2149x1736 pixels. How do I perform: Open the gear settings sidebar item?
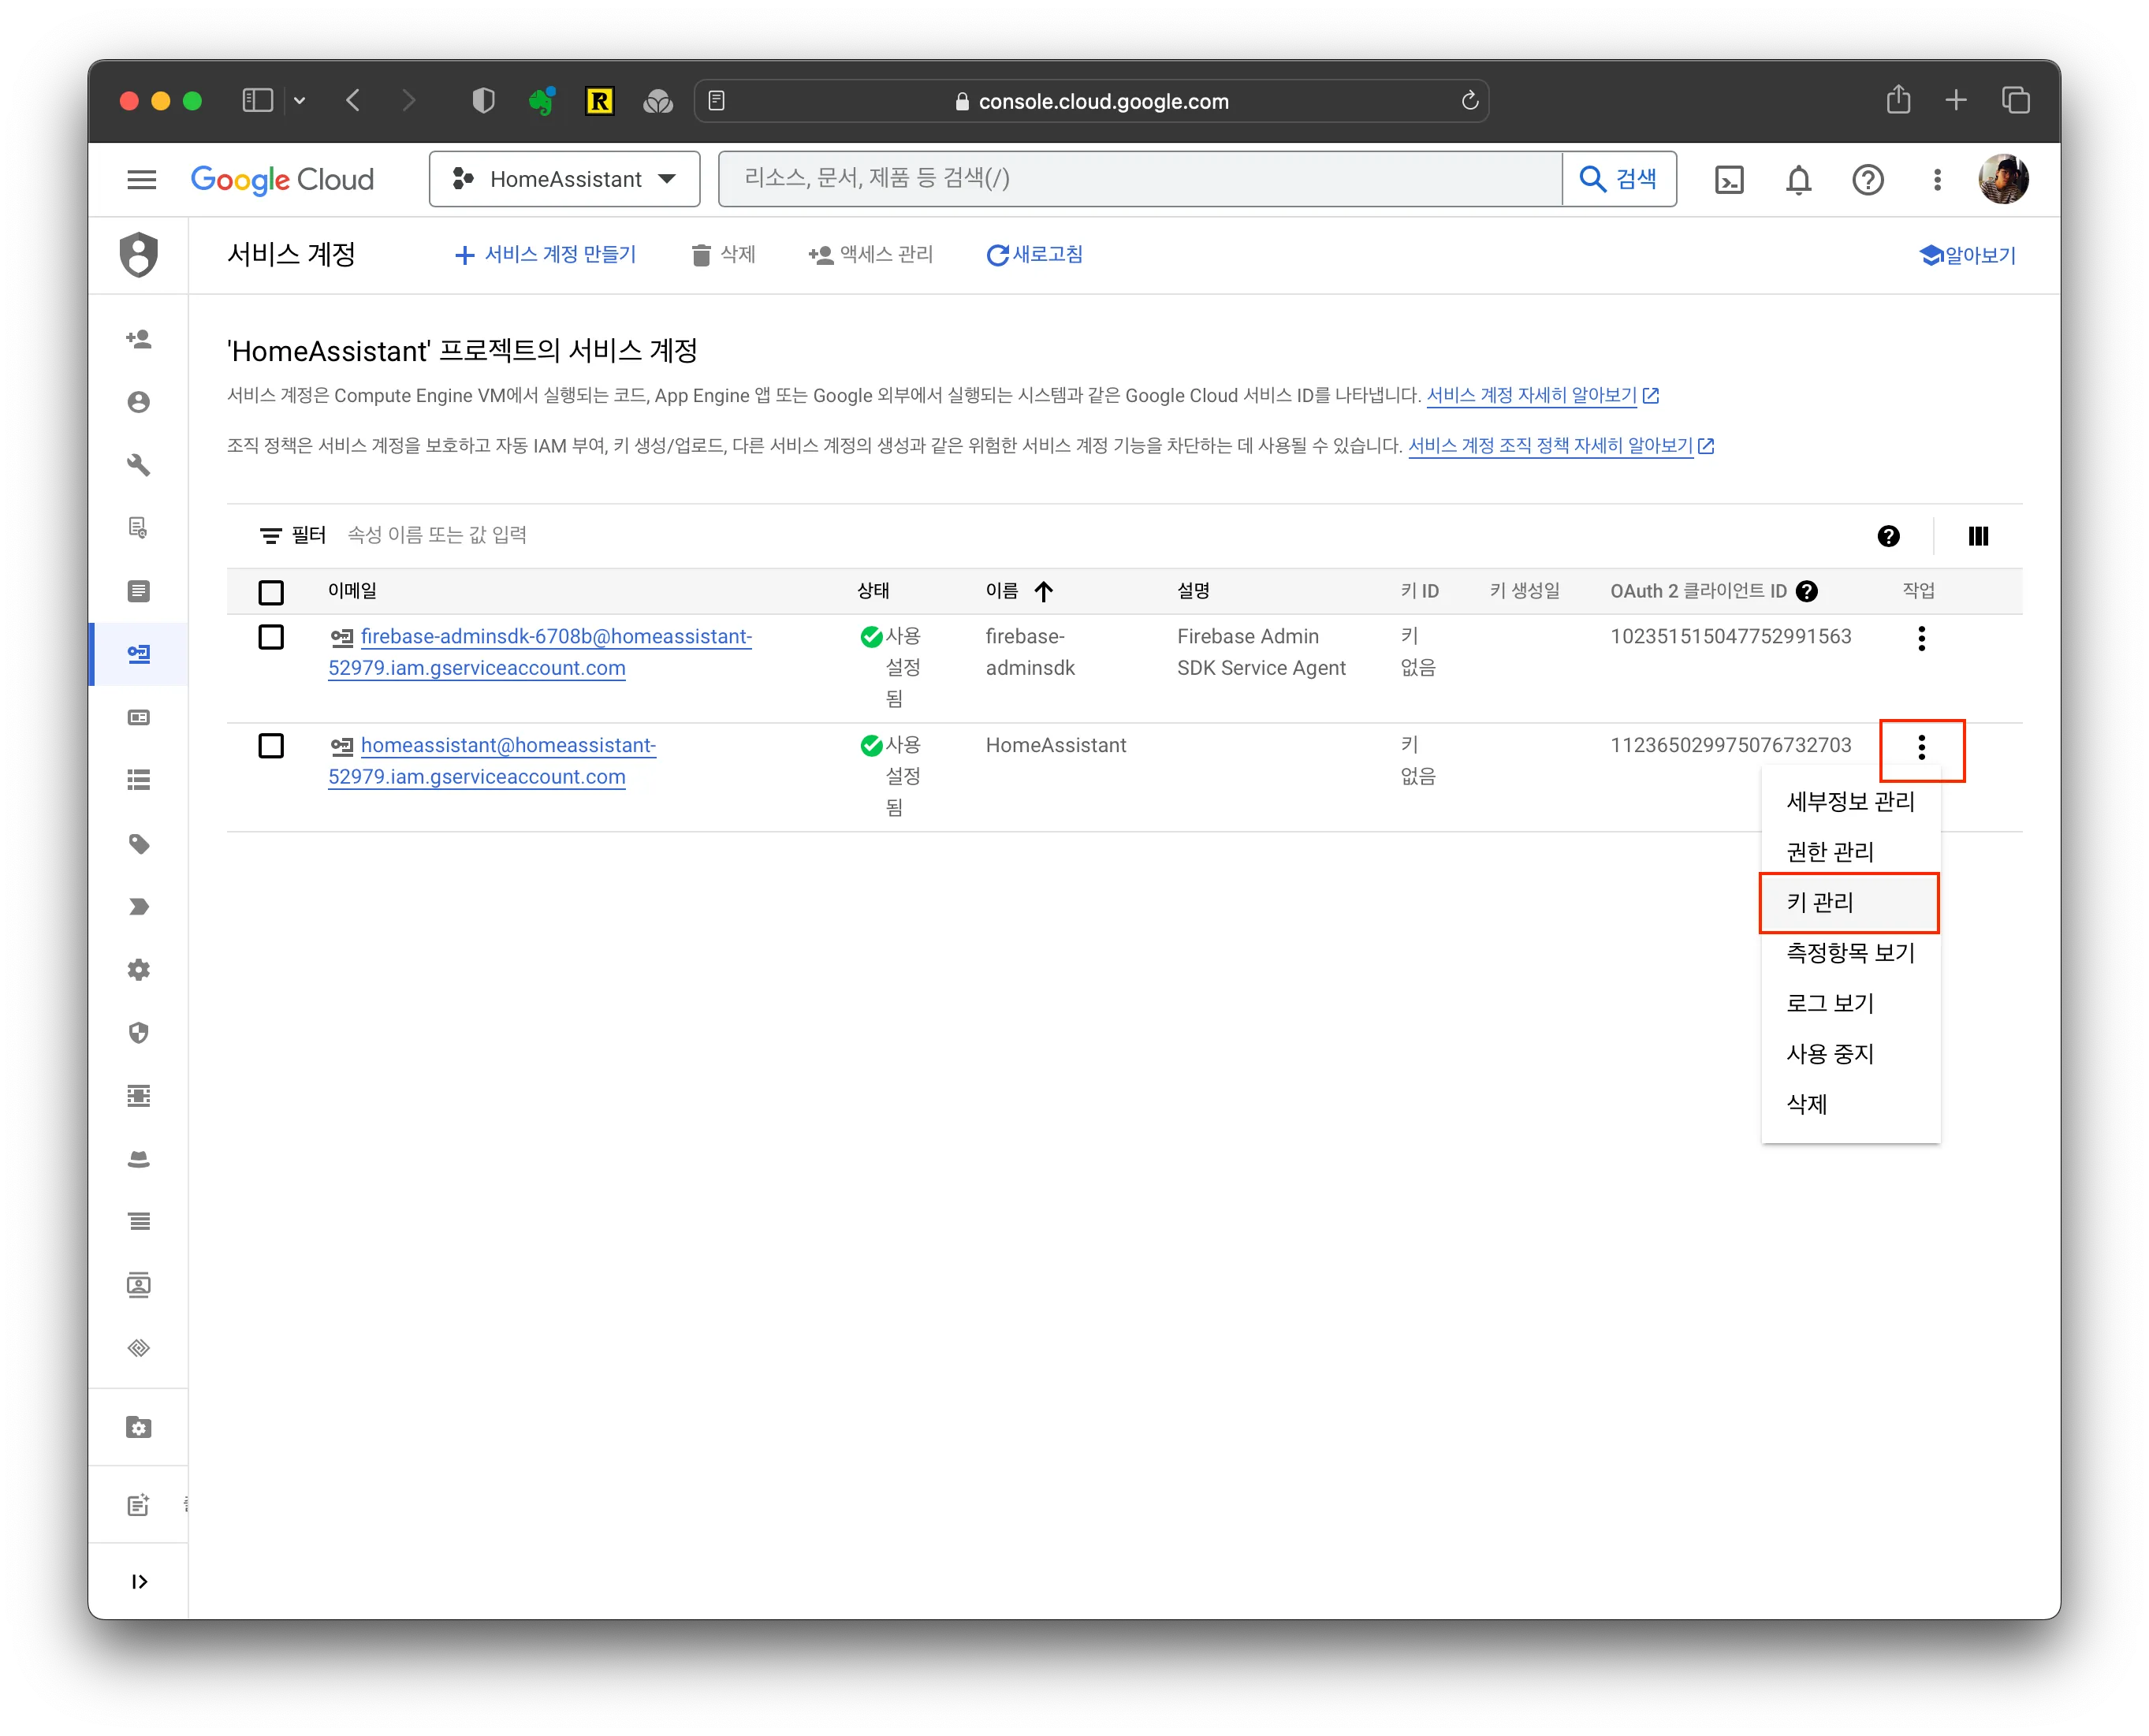(139, 970)
